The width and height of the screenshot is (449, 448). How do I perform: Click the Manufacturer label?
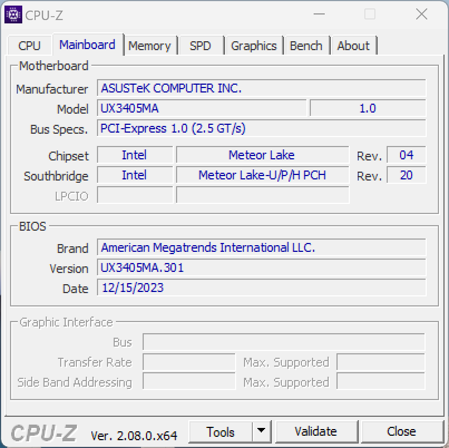click(52, 89)
